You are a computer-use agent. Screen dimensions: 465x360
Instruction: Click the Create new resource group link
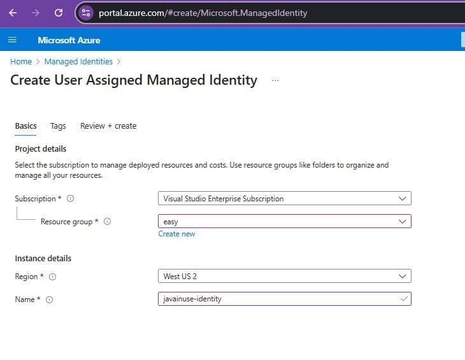pos(176,234)
